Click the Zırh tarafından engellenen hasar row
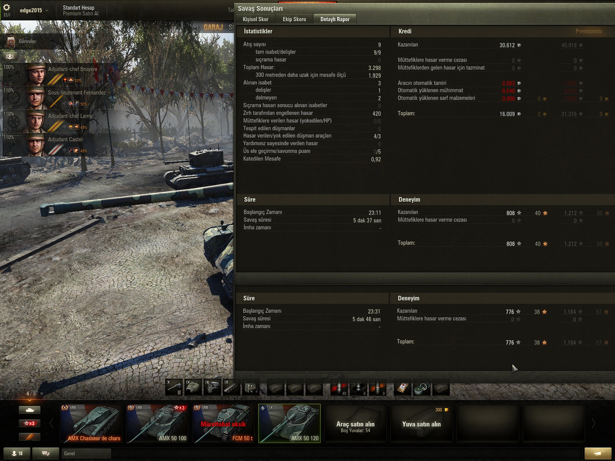615x461 pixels. click(x=312, y=113)
